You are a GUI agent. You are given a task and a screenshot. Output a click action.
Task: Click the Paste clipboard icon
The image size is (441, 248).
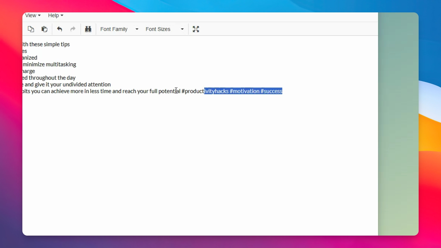44,29
